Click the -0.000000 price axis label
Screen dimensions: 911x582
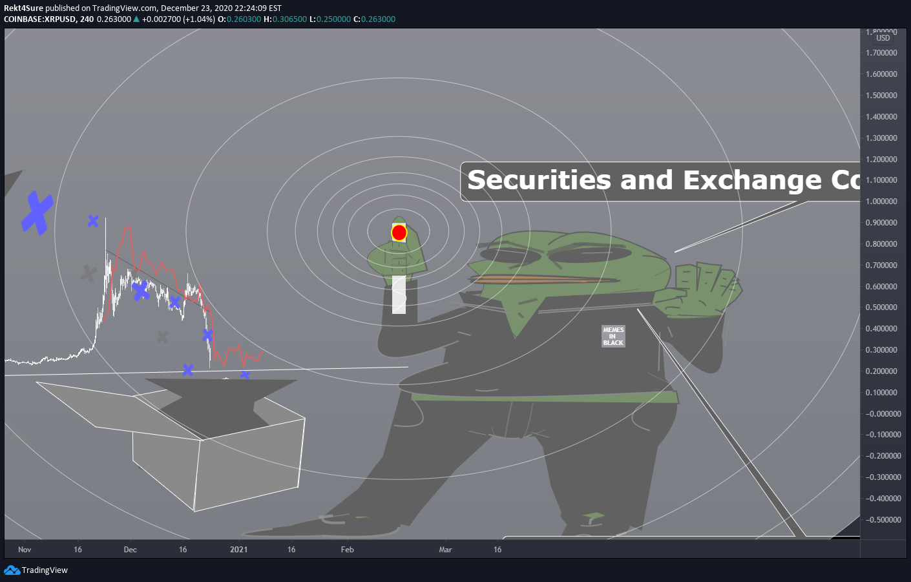(883, 414)
